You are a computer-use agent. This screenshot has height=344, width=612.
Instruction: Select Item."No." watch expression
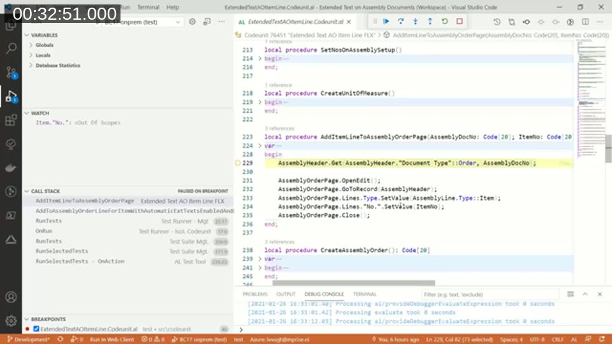point(78,123)
